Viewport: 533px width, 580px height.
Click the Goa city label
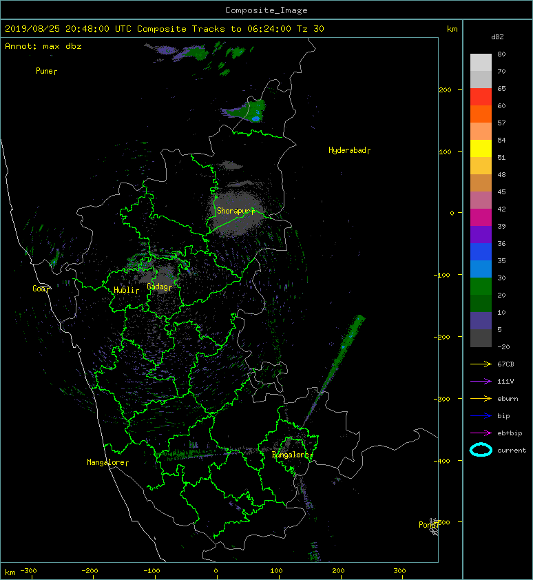pyautogui.click(x=39, y=289)
